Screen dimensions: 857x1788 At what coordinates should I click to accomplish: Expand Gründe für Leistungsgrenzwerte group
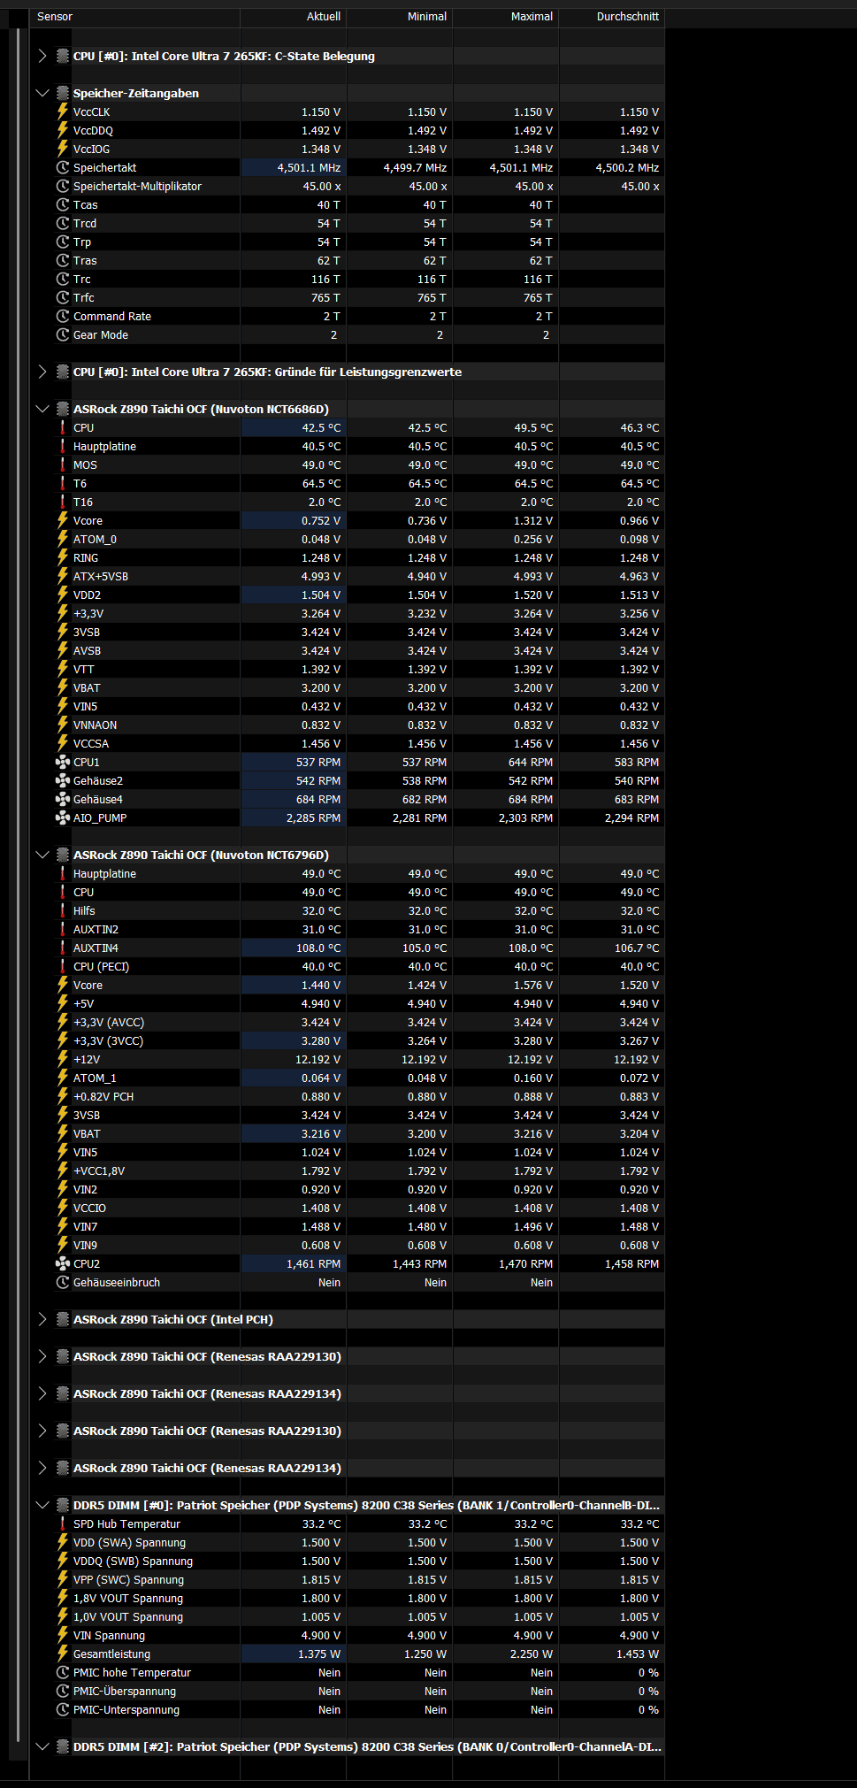pos(42,372)
